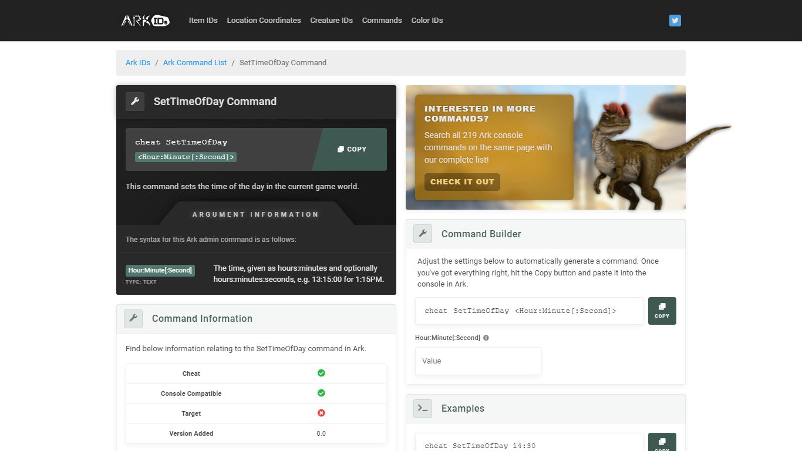Click the TYPE: TEXT label
This screenshot has width=802, height=451.
coord(141,282)
